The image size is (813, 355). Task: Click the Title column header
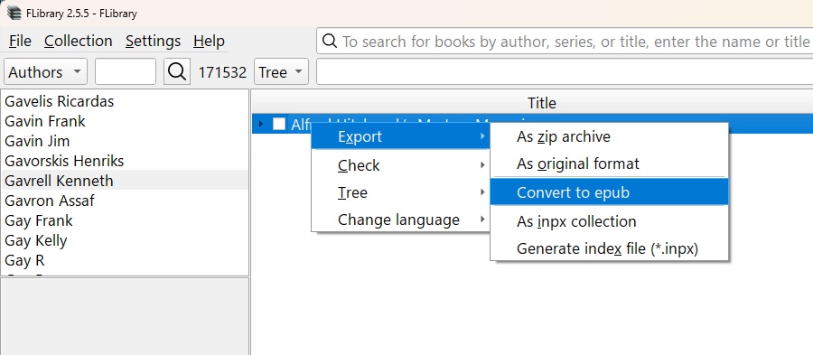(532, 103)
